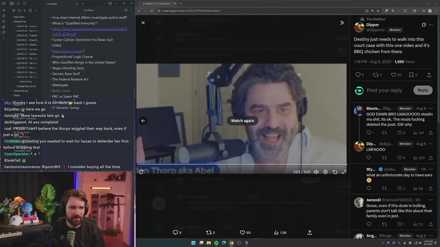Click the Post your reply field
Viewport: 440px width, 247px height.
click(x=384, y=90)
